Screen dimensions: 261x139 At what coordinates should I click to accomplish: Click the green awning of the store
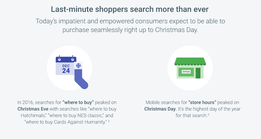pos(190,61)
